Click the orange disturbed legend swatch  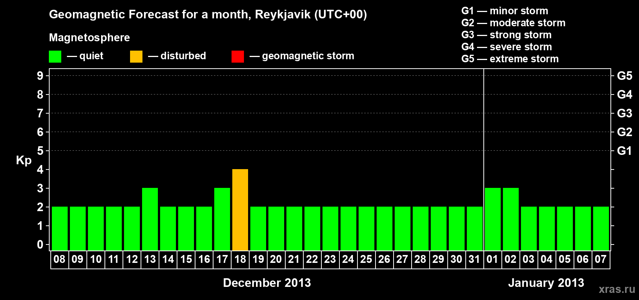click(x=136, y=57)
